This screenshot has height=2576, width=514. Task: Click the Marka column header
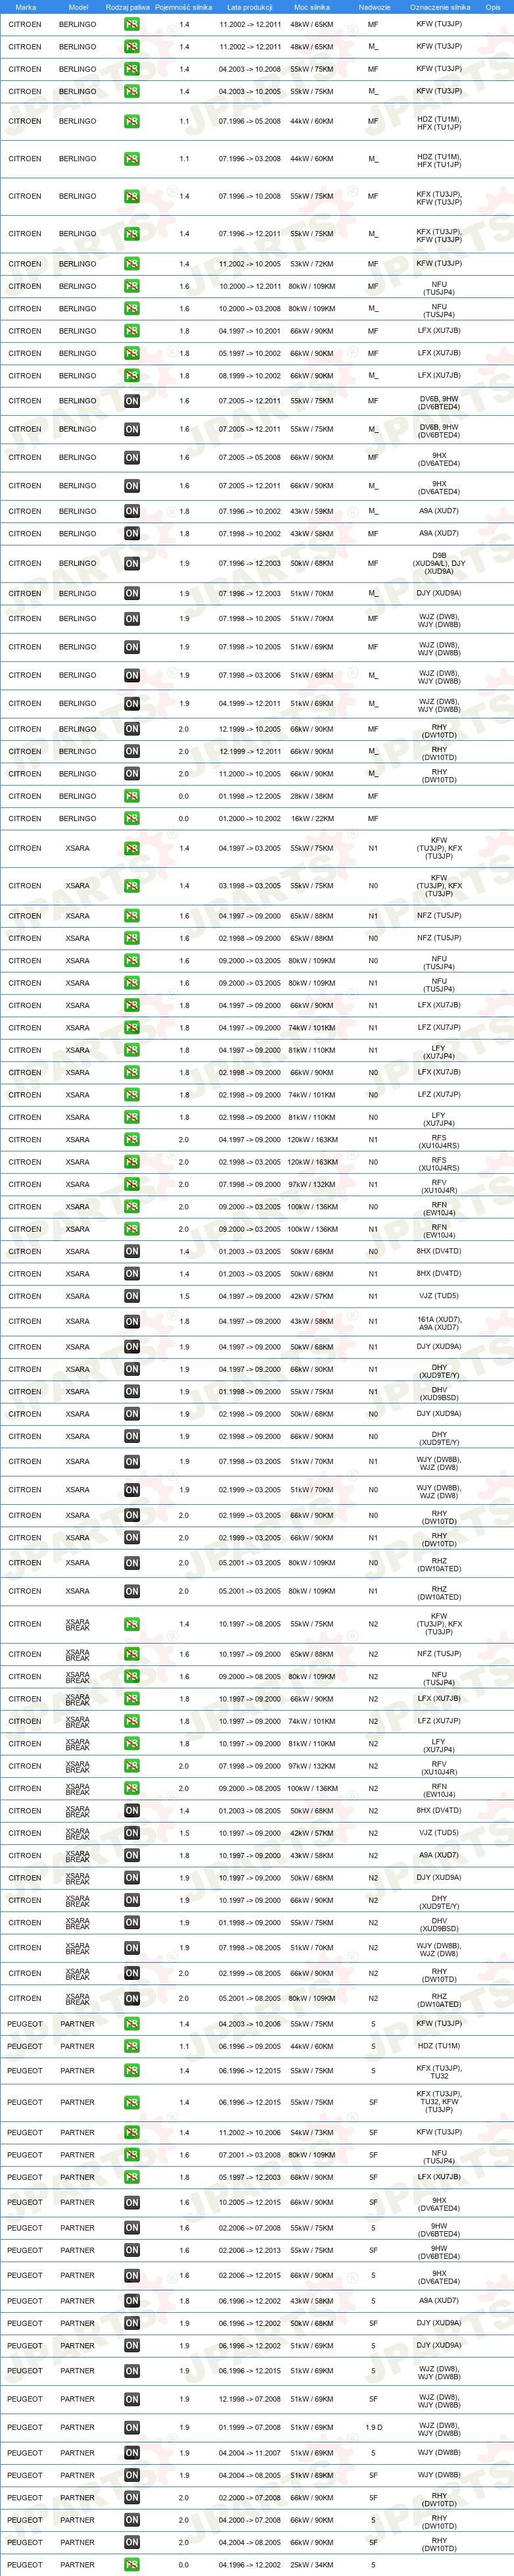point(26,7)
